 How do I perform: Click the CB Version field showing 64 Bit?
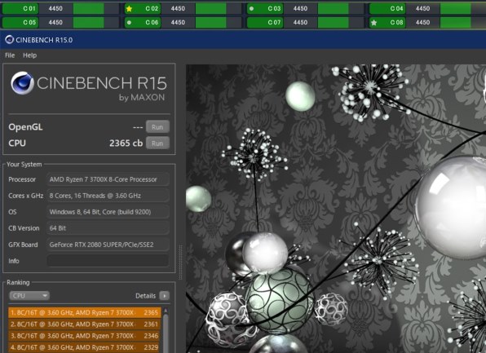tap(108, 228)
